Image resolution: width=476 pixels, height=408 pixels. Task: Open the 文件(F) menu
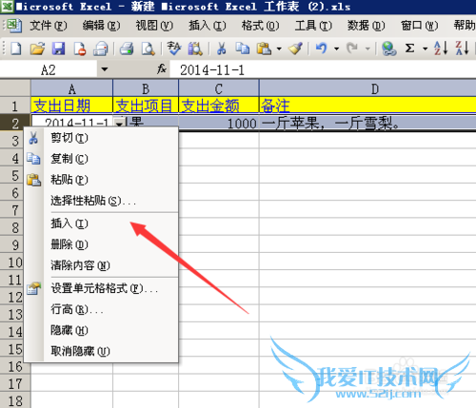(x=49, y=26)
